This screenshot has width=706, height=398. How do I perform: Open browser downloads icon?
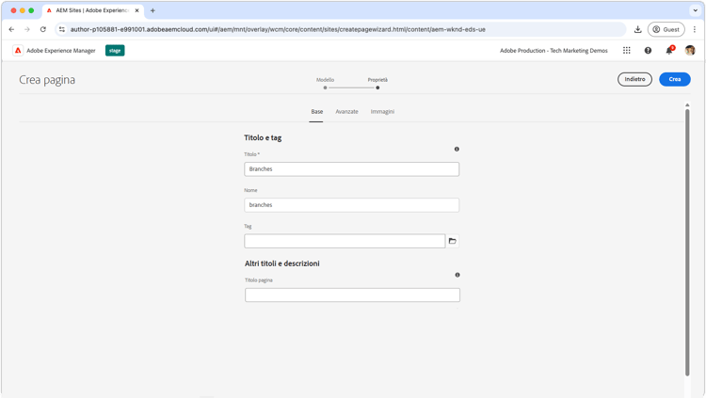[637, 29]
